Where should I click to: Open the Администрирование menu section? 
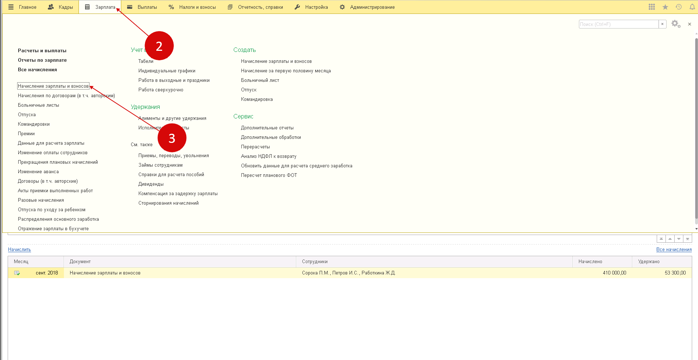click(x=367, y=7)
